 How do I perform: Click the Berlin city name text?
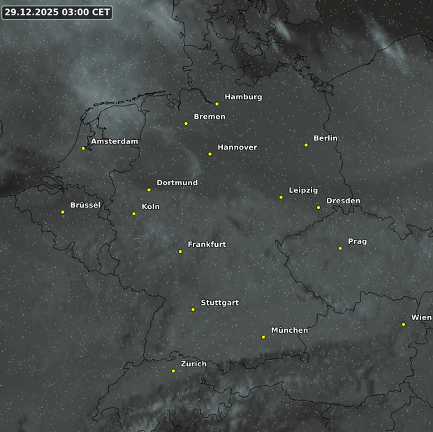(325, 138)
